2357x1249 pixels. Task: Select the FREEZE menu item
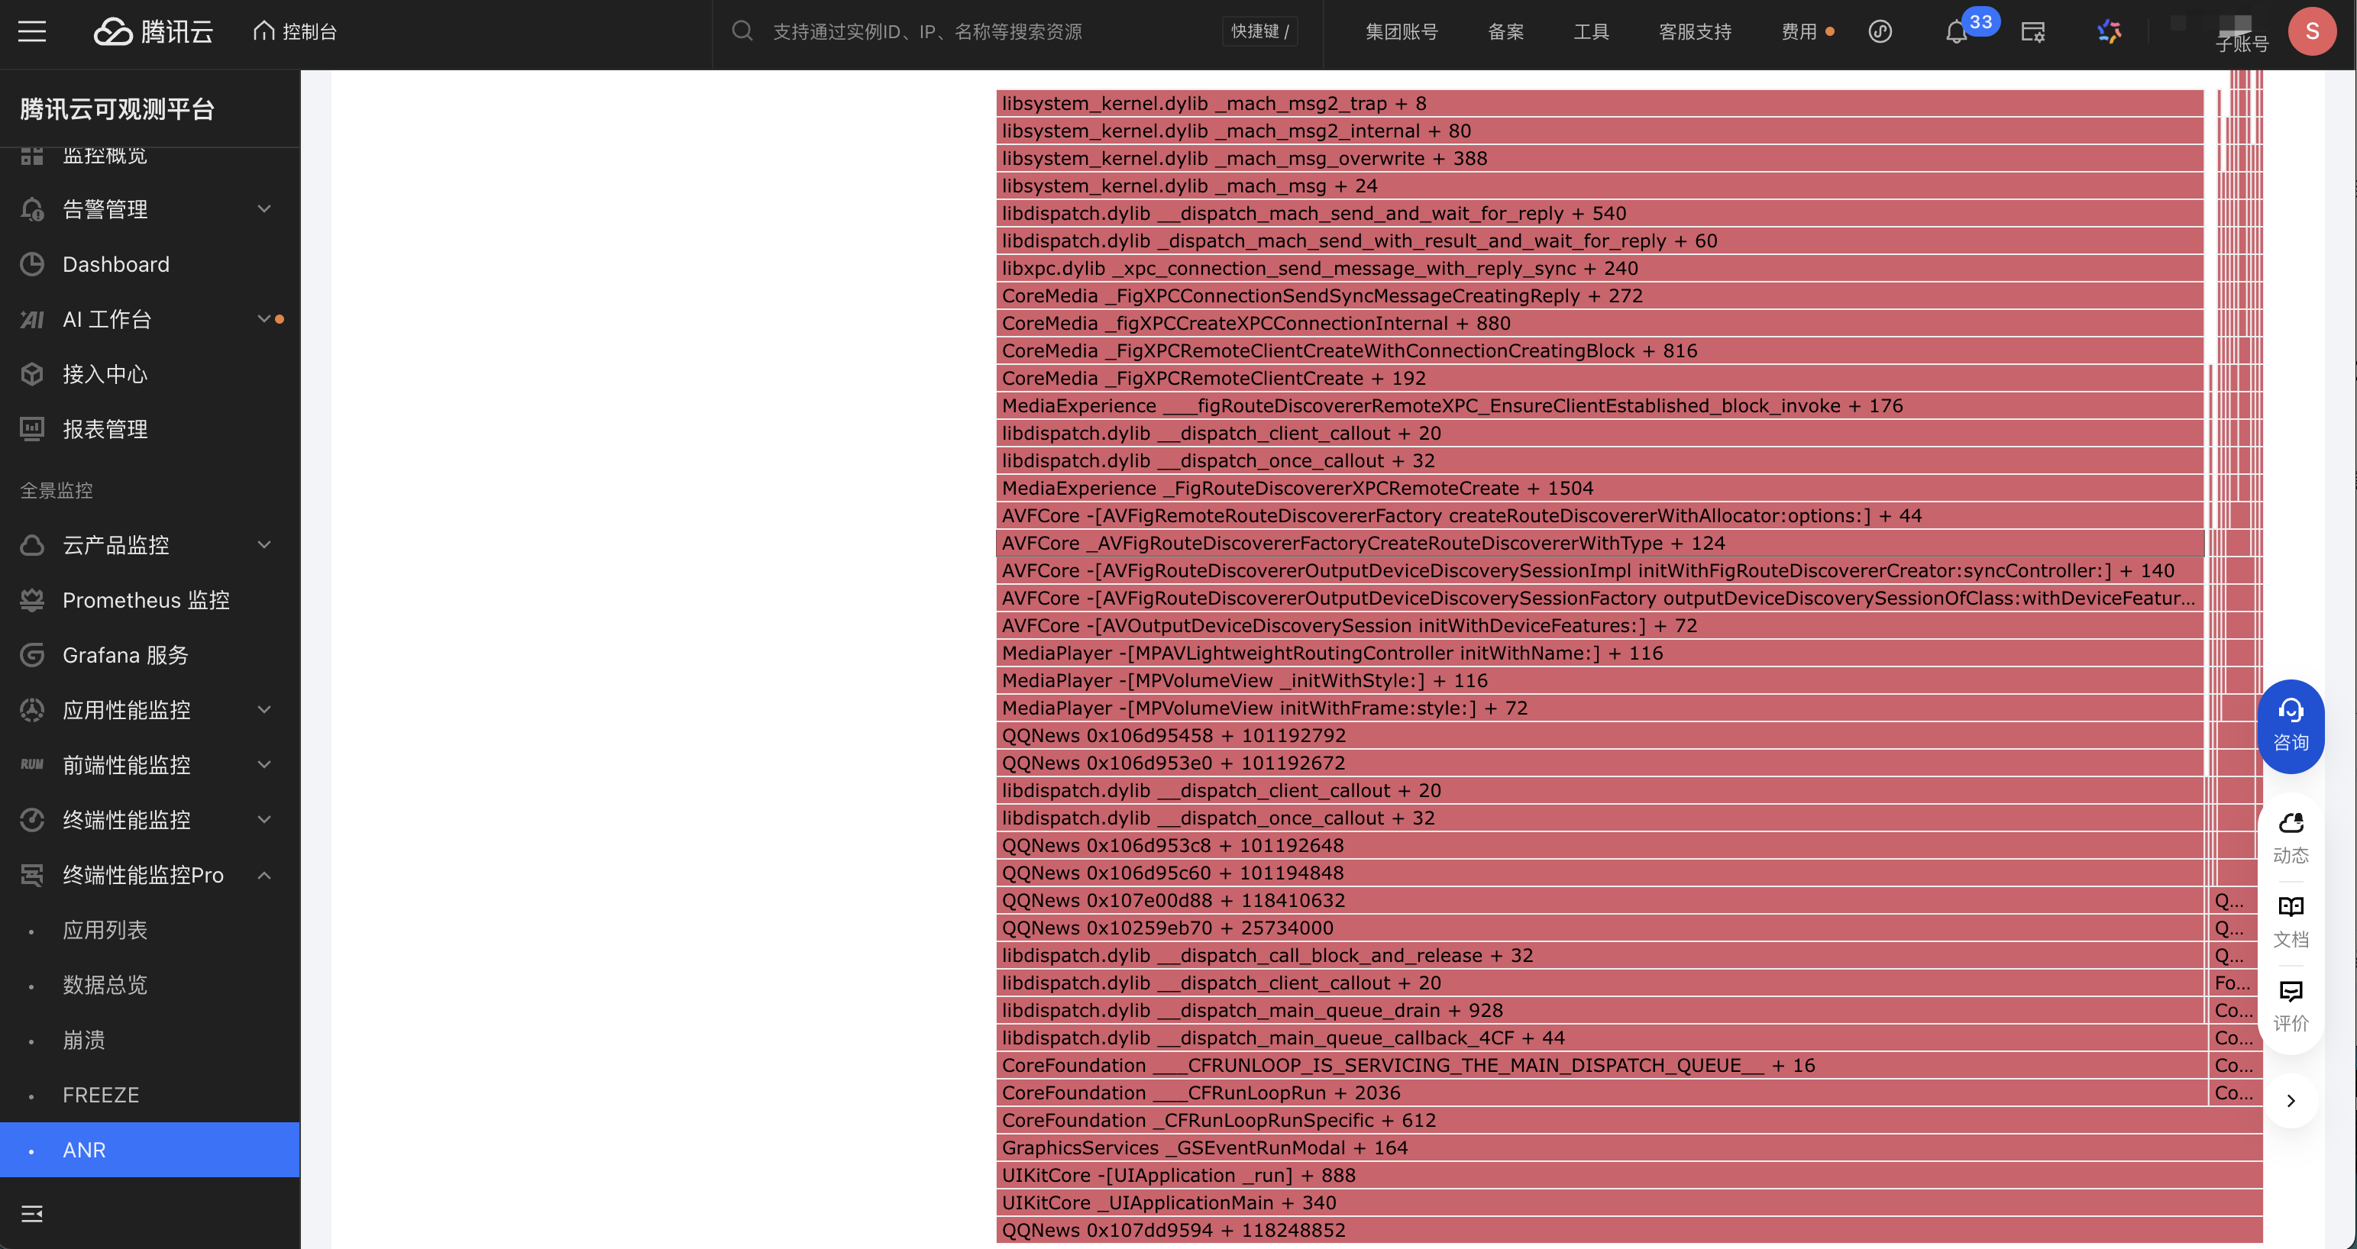101,1095
